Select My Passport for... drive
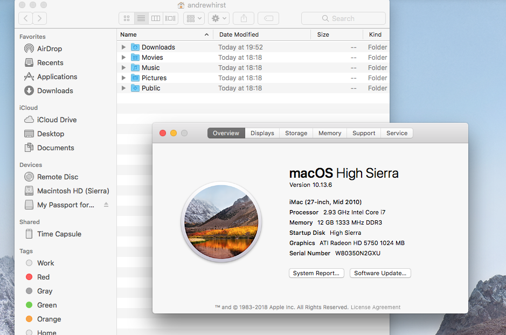Viewport: 506px width, 335px height. 59,205
